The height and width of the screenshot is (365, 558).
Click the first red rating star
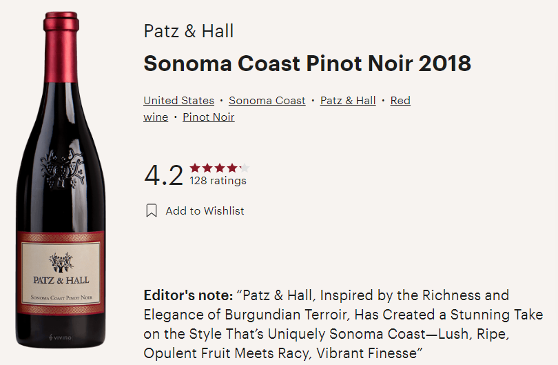(x=195, y=168)
